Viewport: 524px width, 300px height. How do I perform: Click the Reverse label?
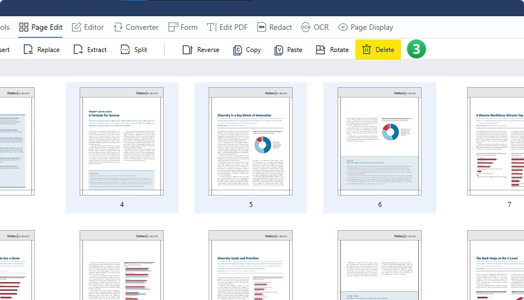(x=208, y=50)
